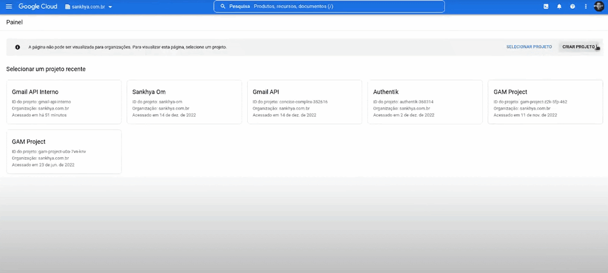Open the sankhya.com.br organization selector
This screenshot has height=273, width=608.
point(89,7)
